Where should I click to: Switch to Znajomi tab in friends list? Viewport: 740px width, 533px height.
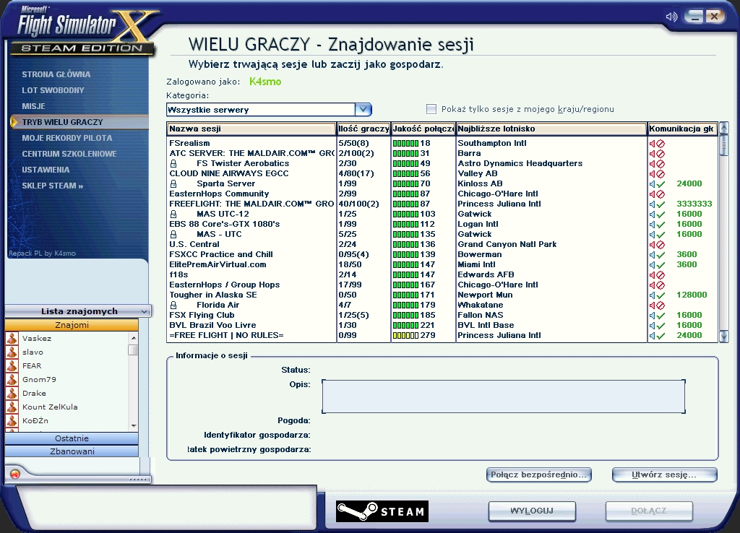coord(72,325)
